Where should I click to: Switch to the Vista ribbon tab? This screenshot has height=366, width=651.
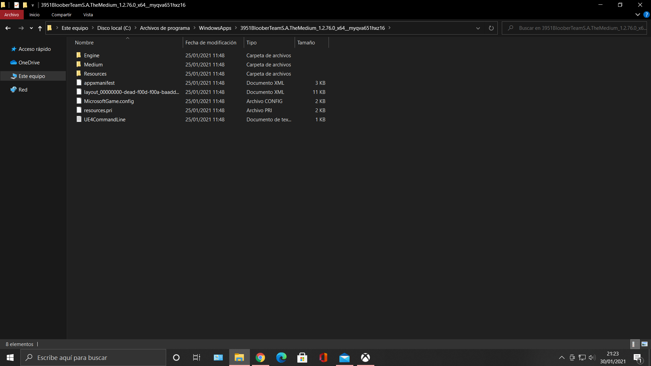[x=88, y=15]
